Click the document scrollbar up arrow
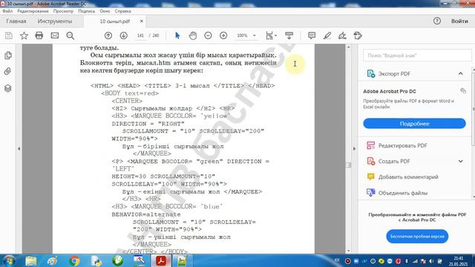This screenshot has height=267, width=475. coord(348,47)
